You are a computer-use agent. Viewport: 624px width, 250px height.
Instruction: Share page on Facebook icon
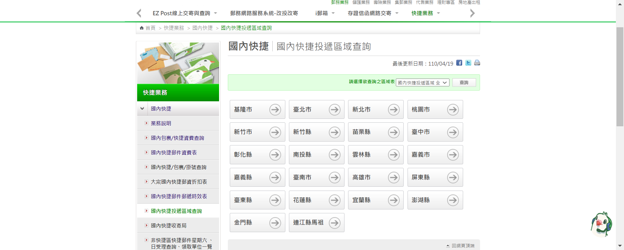pos(459,63)
